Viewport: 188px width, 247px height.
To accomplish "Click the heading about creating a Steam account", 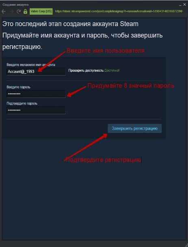I will pos(71,24).
